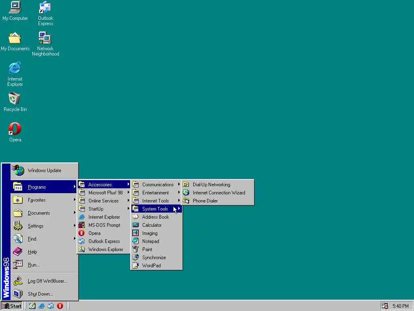
Task: Click the Imaging icon in Accessories
Action: point(135,233)
